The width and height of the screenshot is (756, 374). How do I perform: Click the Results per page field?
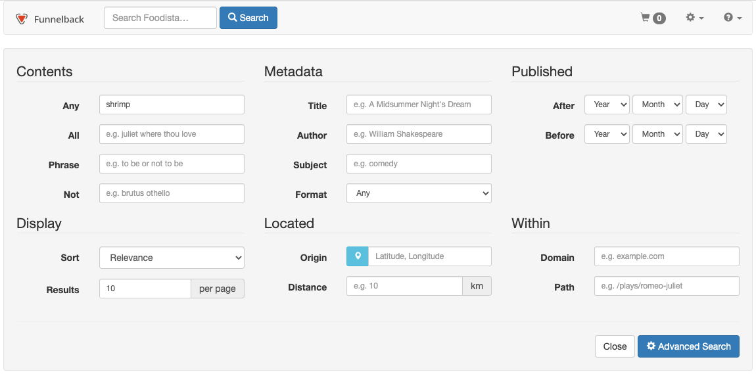(145, 289)
